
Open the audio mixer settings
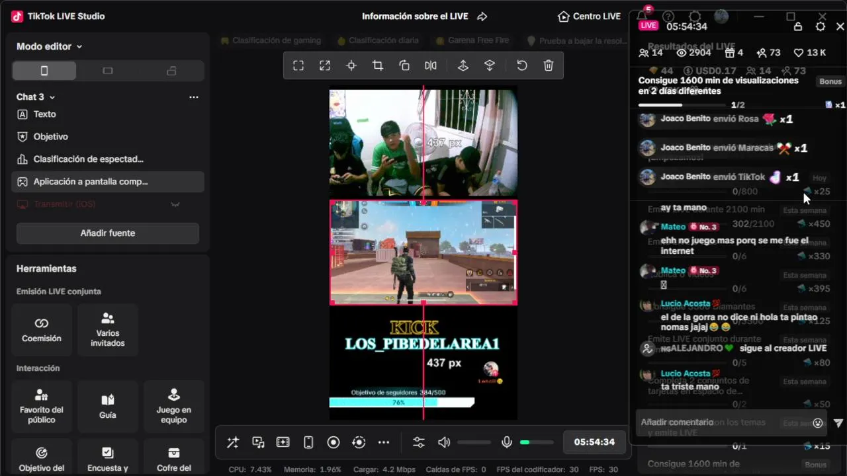coord(419,442)
